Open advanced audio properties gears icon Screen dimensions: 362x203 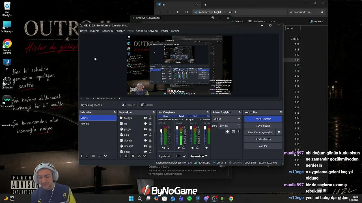pos(184,156)
